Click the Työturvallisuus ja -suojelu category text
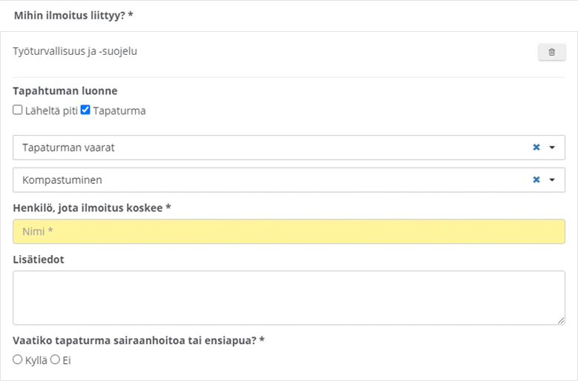Viewport: 578px width, 381px height. tap(75, 51)
